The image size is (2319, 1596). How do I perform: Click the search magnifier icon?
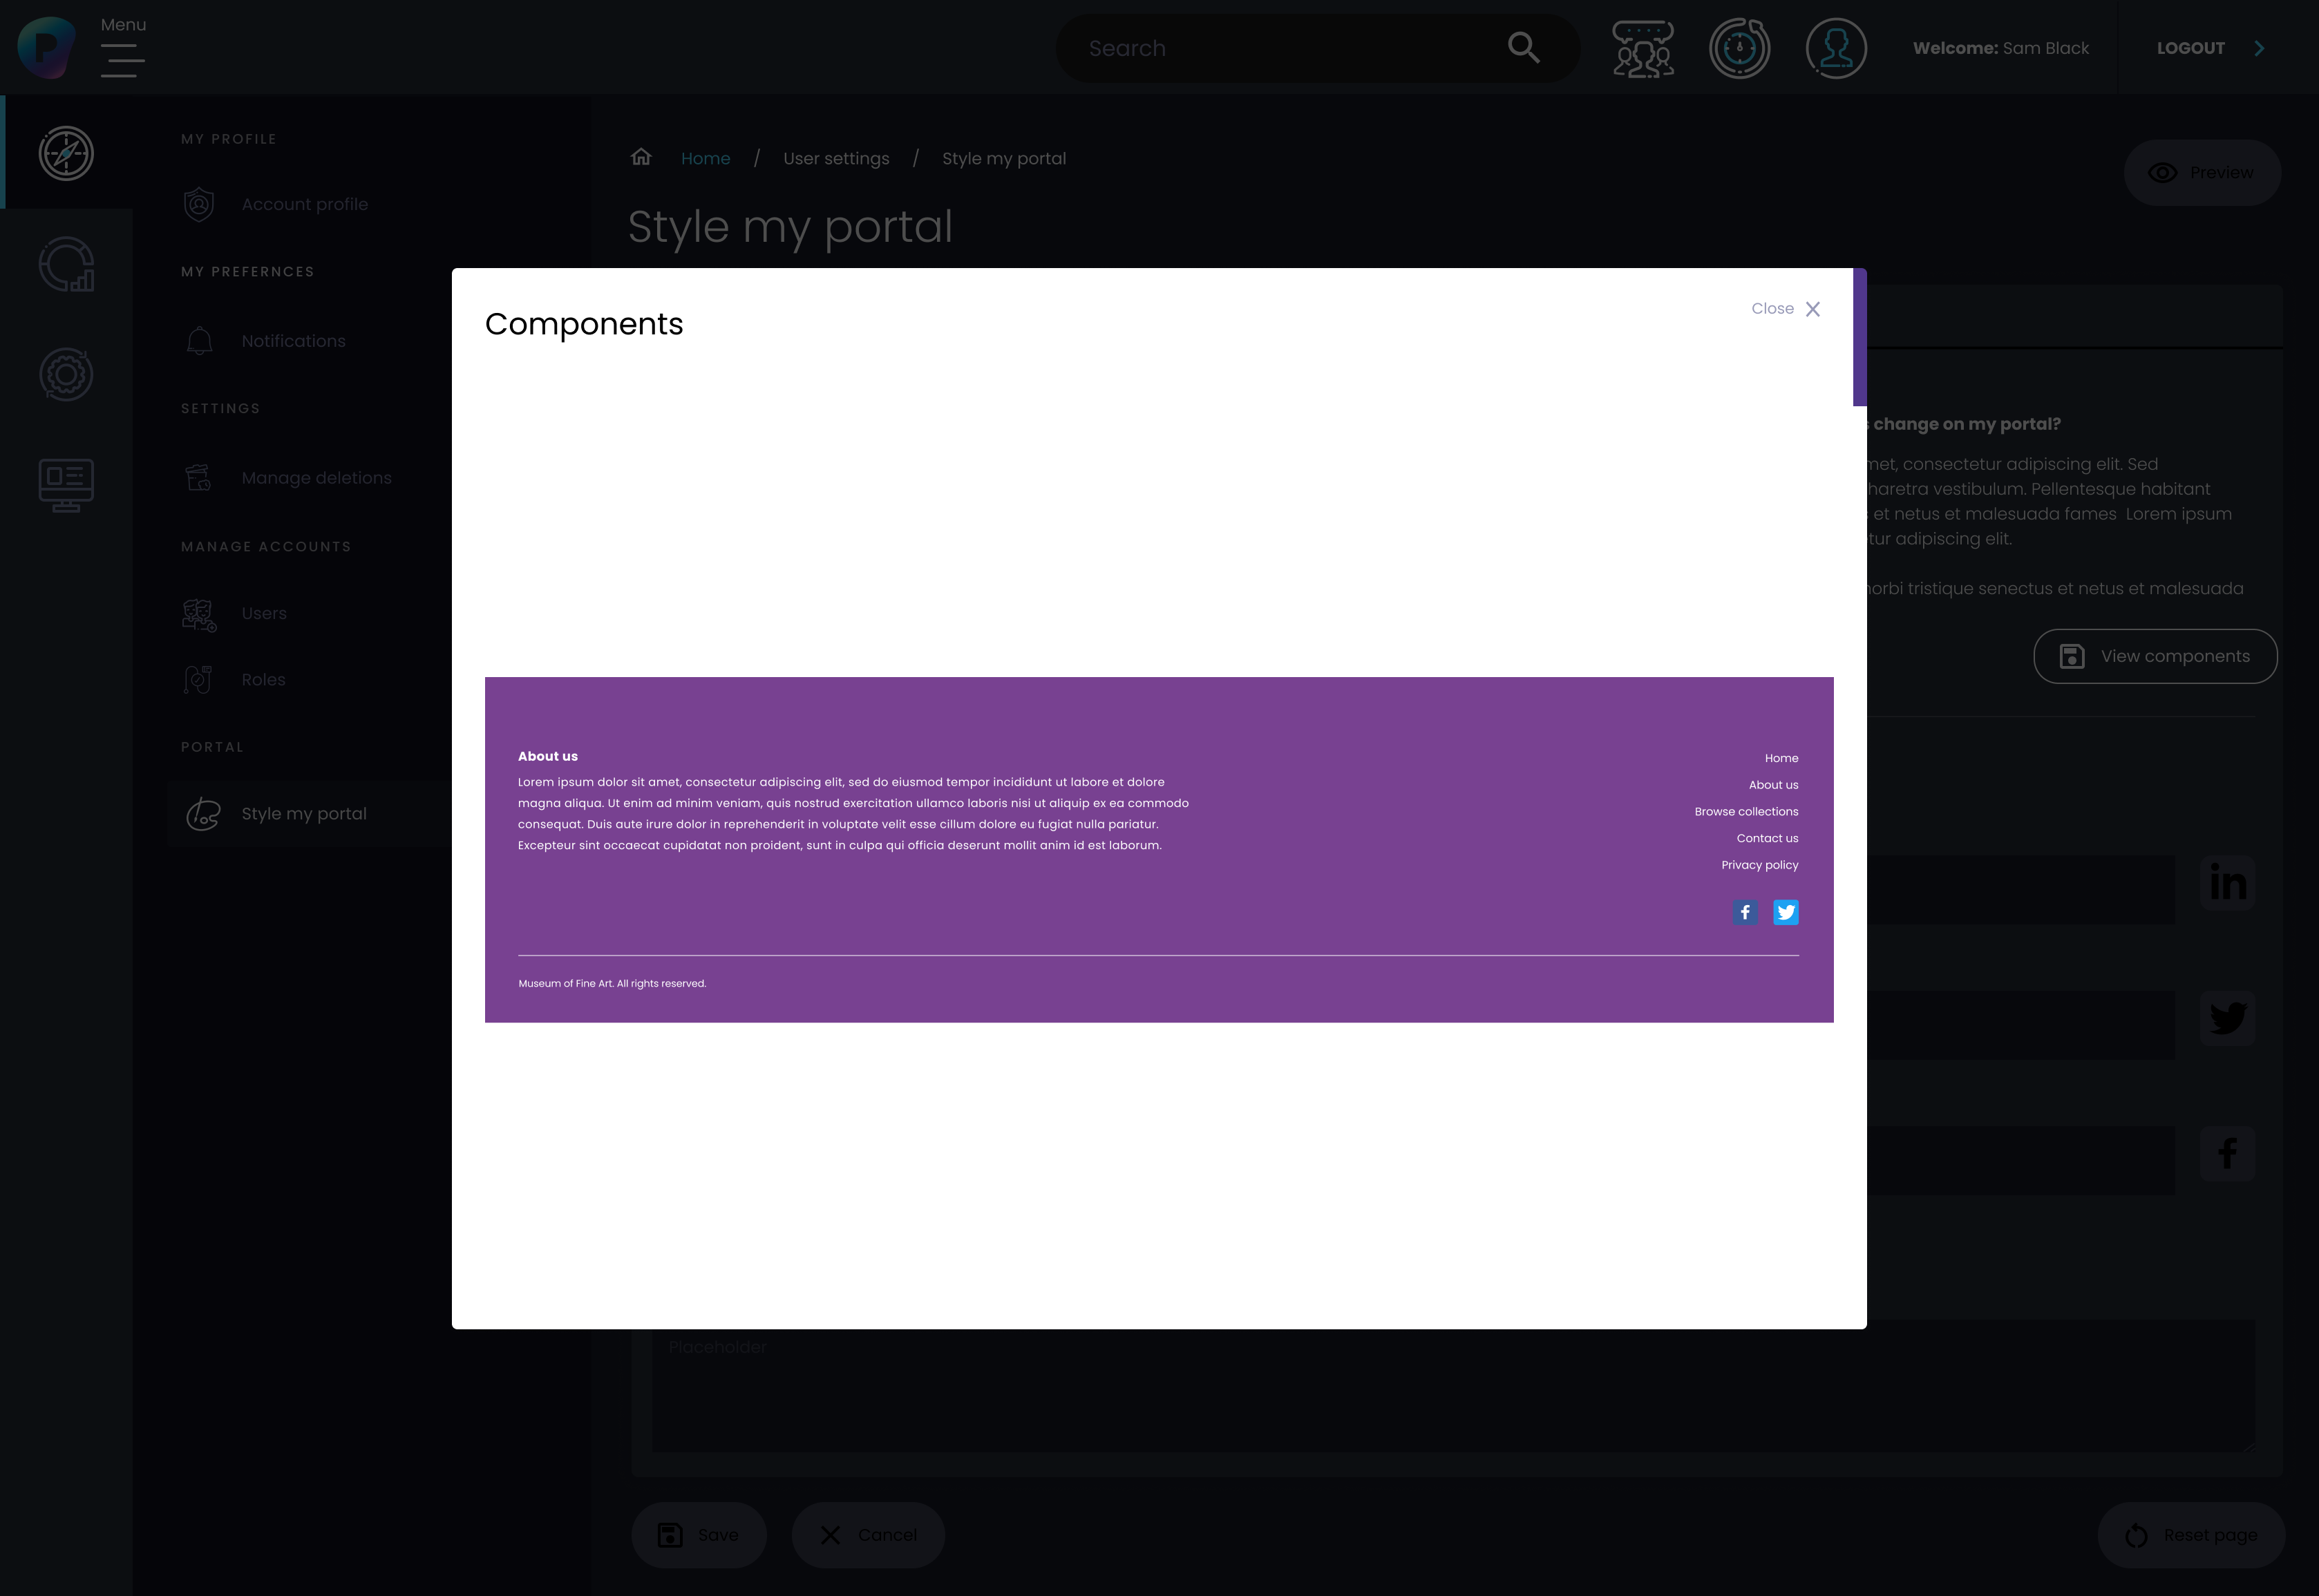pos(1523,47)
